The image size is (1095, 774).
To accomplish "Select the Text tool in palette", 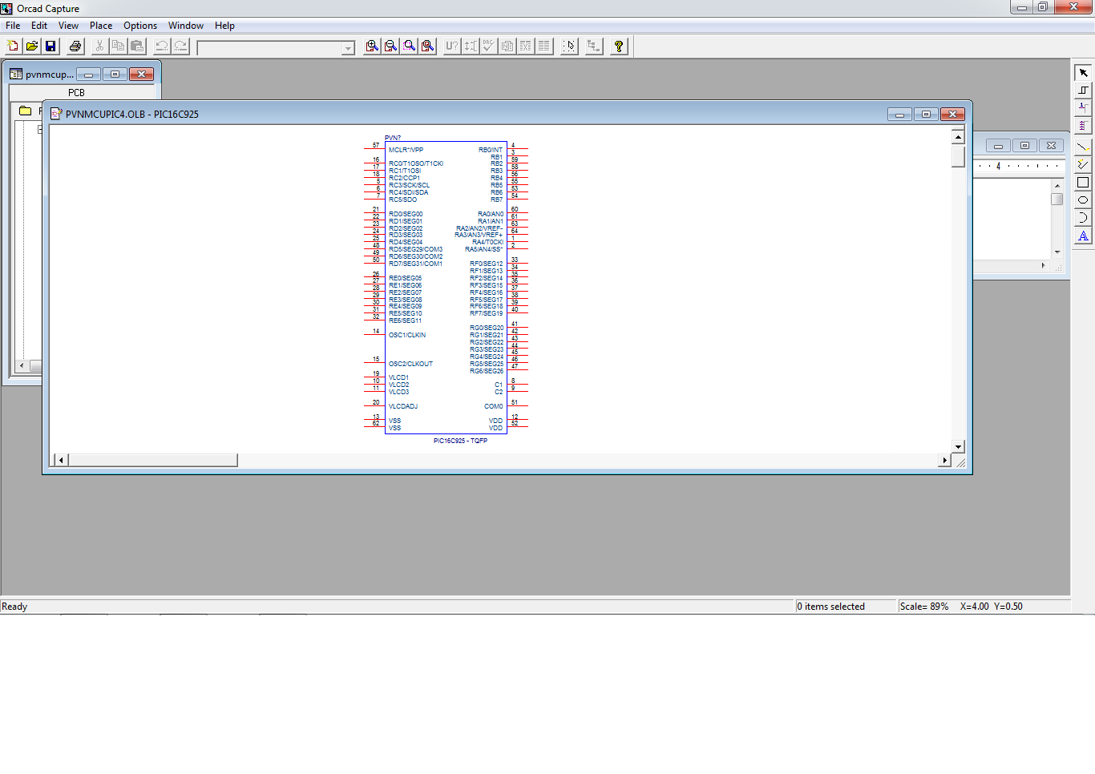I will click(1083, 236).
